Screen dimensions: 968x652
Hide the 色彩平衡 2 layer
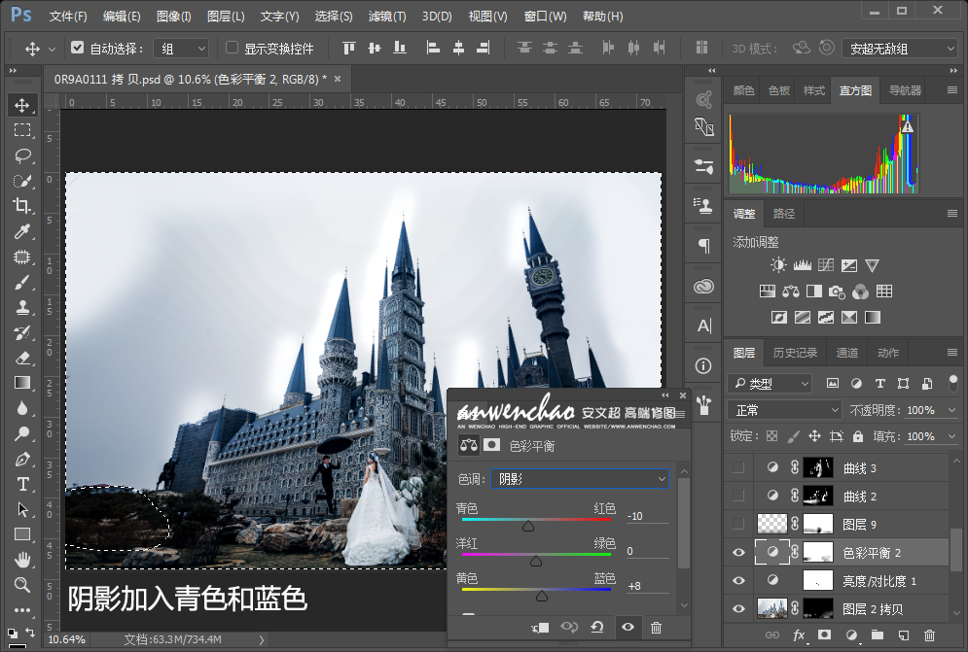pyautogui.click(x=738, y=553)
